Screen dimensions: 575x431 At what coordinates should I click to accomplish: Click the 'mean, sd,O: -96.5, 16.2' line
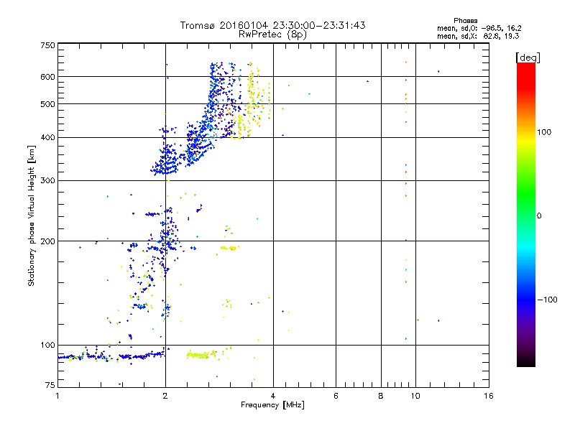479,28
